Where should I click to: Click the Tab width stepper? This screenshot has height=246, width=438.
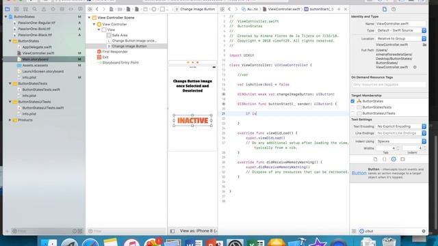tap(398, 148)
